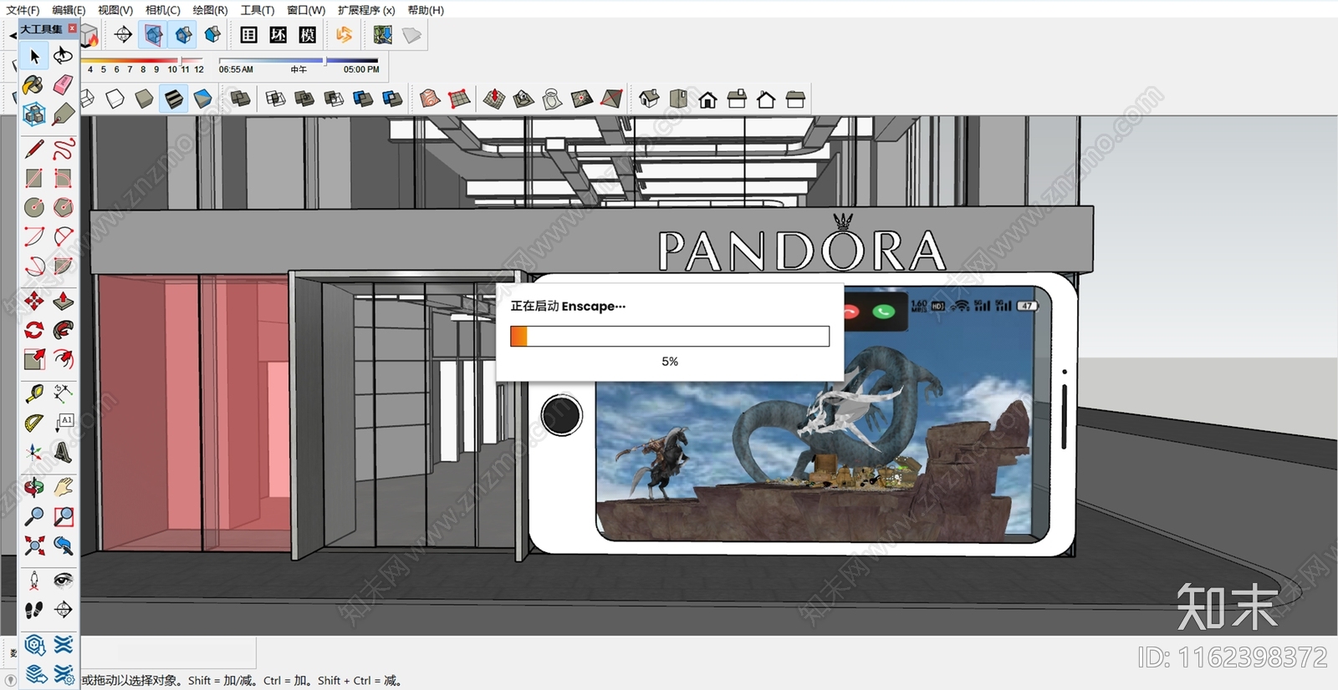The height and width of the screenshot is (690, 1338).
Task: Select the Orbit tool
Action: [34, 487]
